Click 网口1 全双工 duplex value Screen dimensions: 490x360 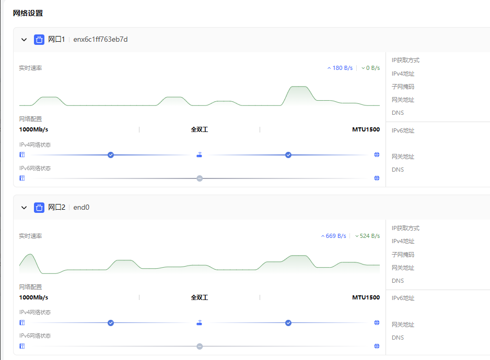pyautogui.click(x=200, y=129)
